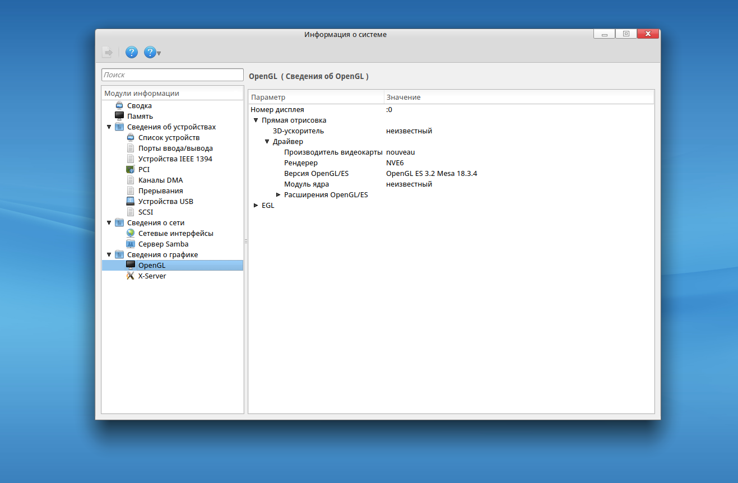The image size is (738, 483).
Task: Sort by Значение column header
Action: point(519,97)
